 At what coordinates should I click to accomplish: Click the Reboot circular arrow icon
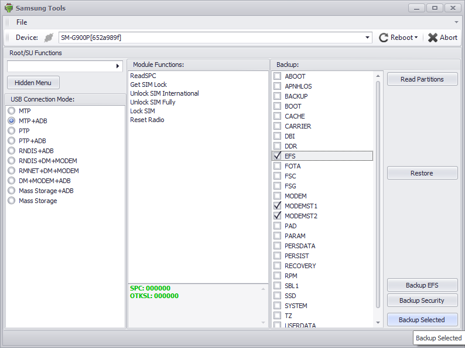click(384, 38)
